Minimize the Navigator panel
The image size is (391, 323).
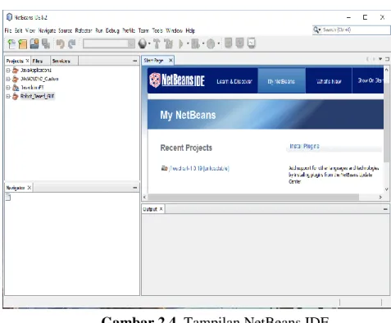(134, 188)
